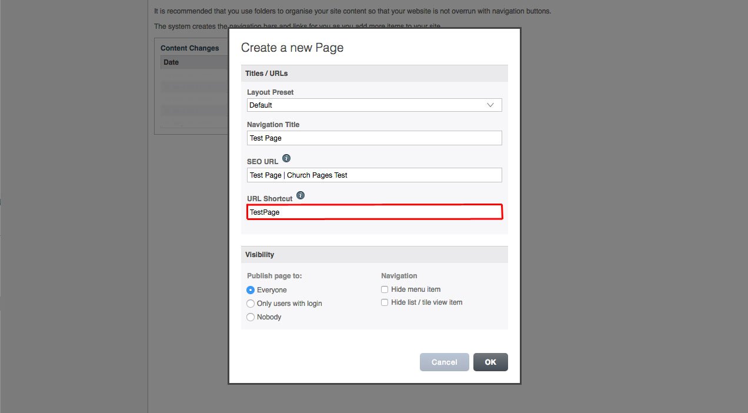Viewport: 748px width, 413px height.
Task: Click the Date column header
Action: coord(171,62)
